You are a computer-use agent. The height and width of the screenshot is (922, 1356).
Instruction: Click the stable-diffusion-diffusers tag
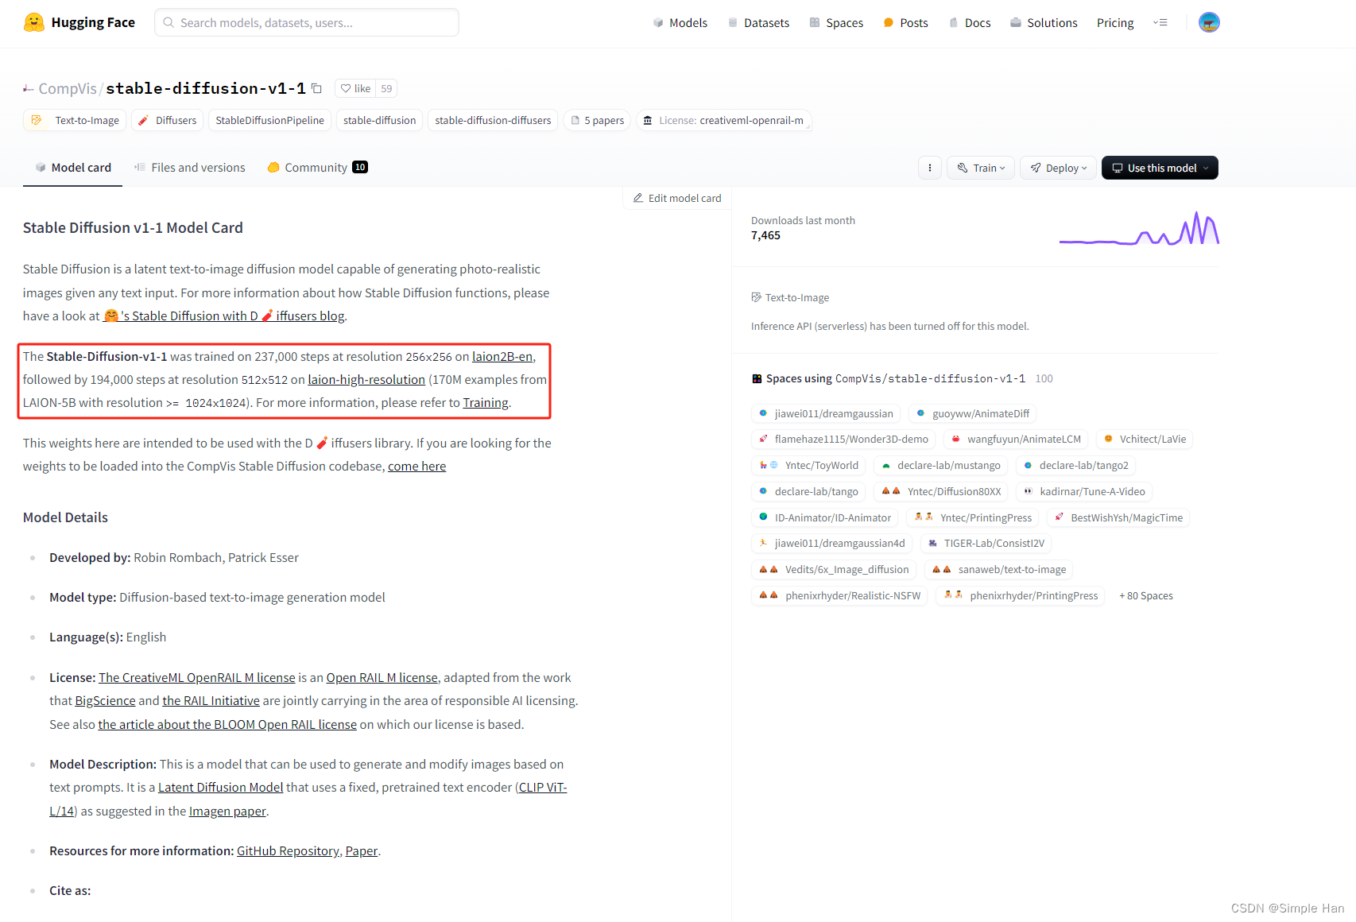pyautogui.click(x=493, y=120)
